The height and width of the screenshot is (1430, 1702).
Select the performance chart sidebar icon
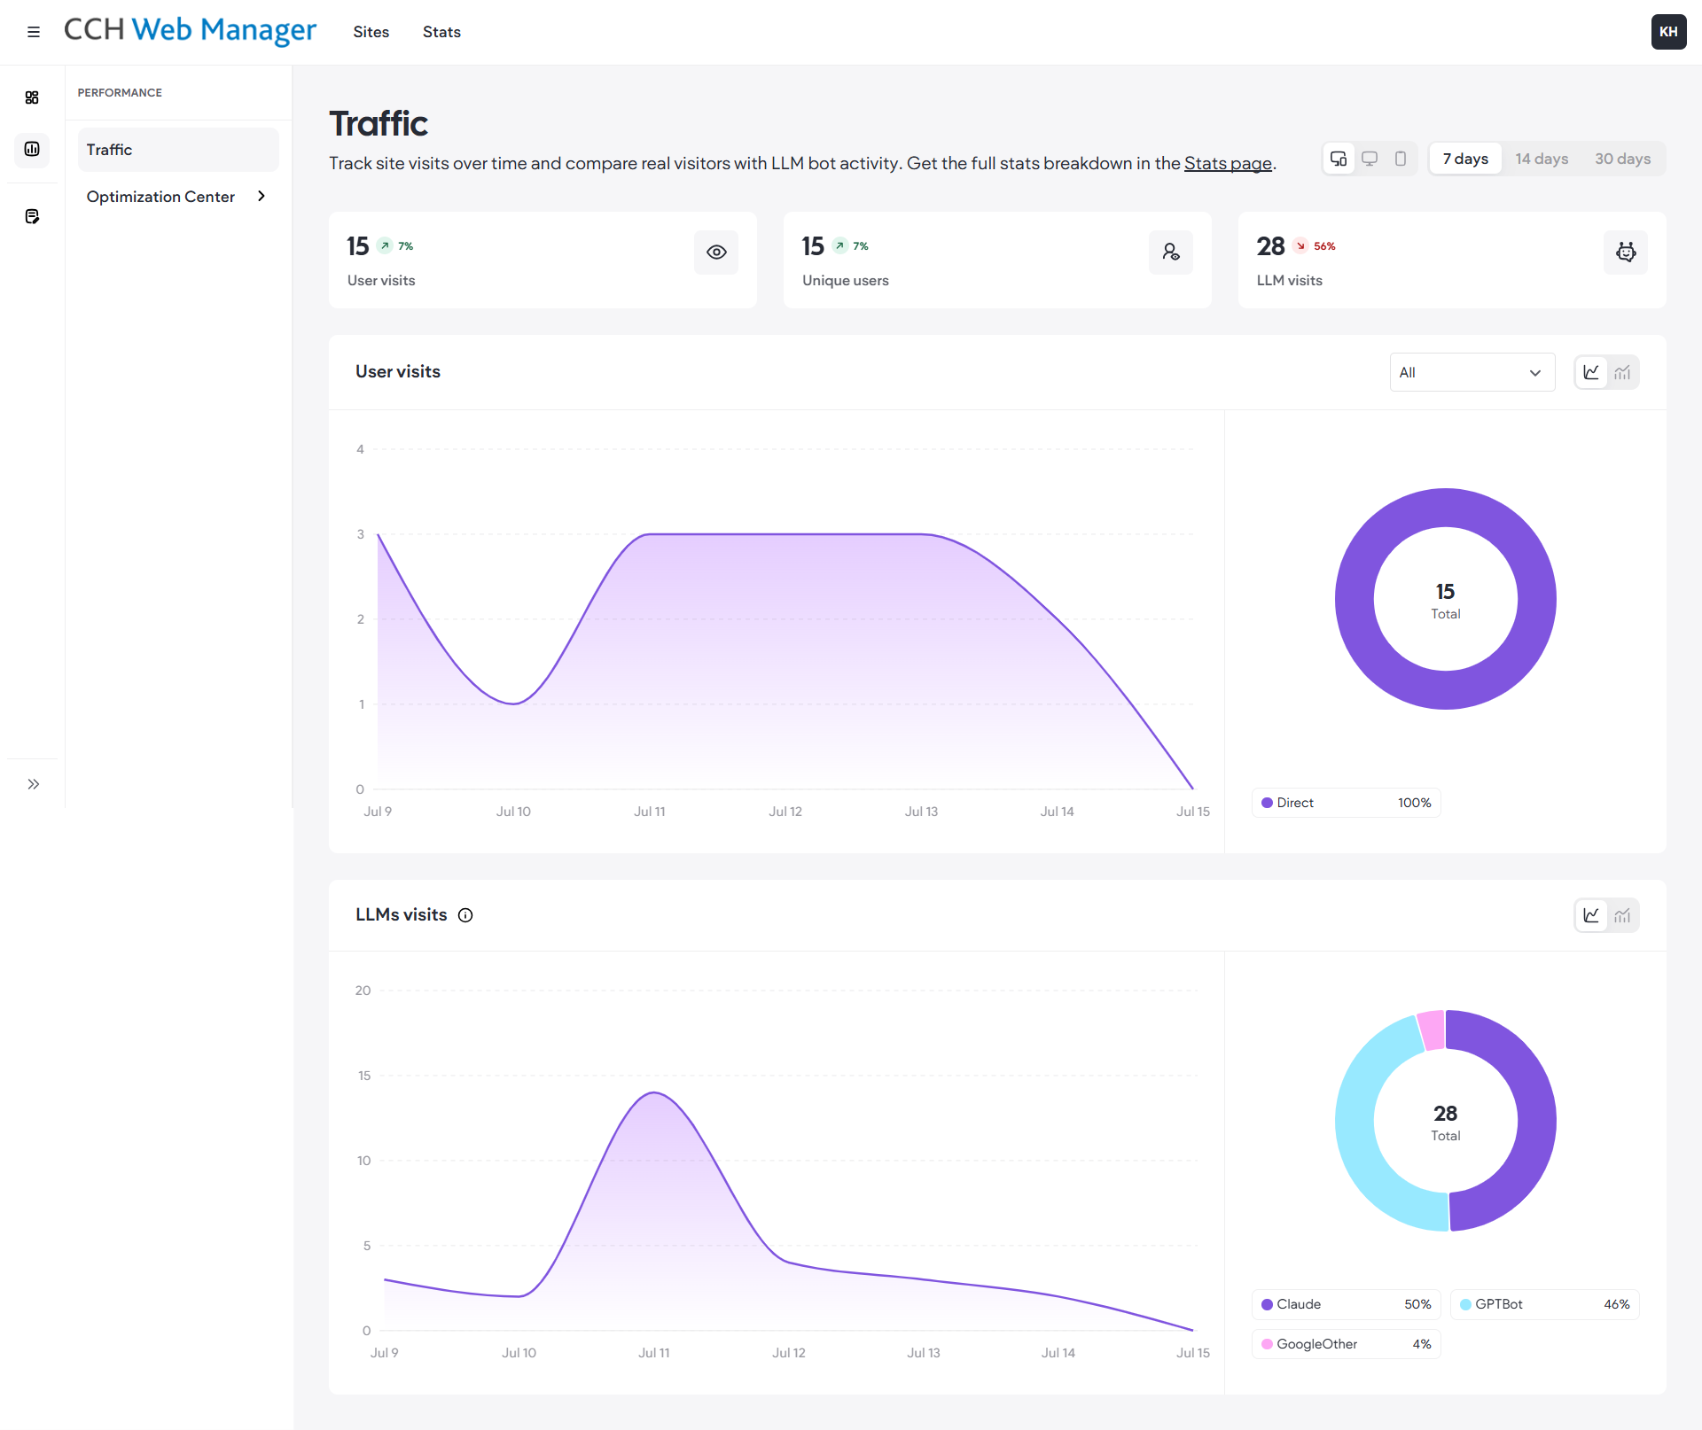click(x=32, y=149)
